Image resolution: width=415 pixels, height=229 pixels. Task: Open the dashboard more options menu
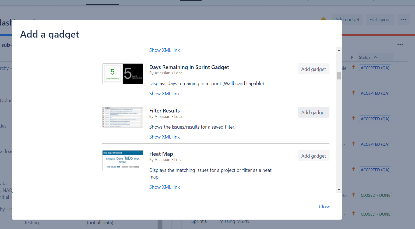coord(403,20)
